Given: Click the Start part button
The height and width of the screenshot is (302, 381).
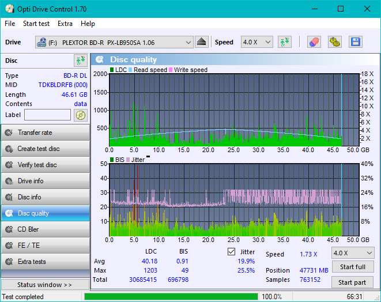Looking at the screenshot, I should coord(352,282).
